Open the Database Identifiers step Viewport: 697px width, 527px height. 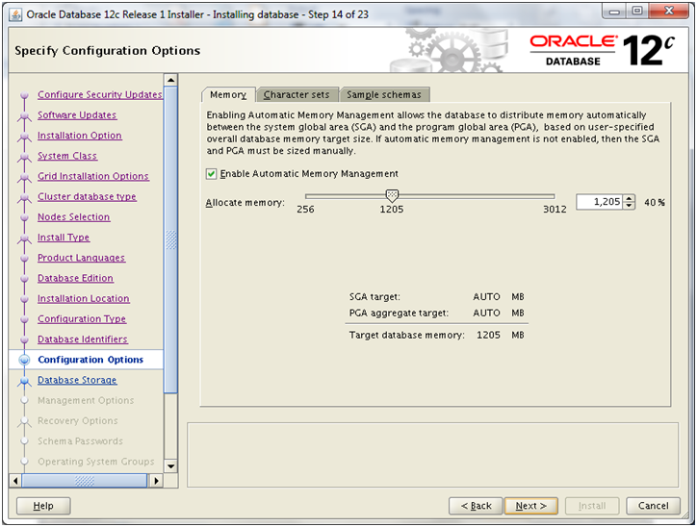click(83, 339)
